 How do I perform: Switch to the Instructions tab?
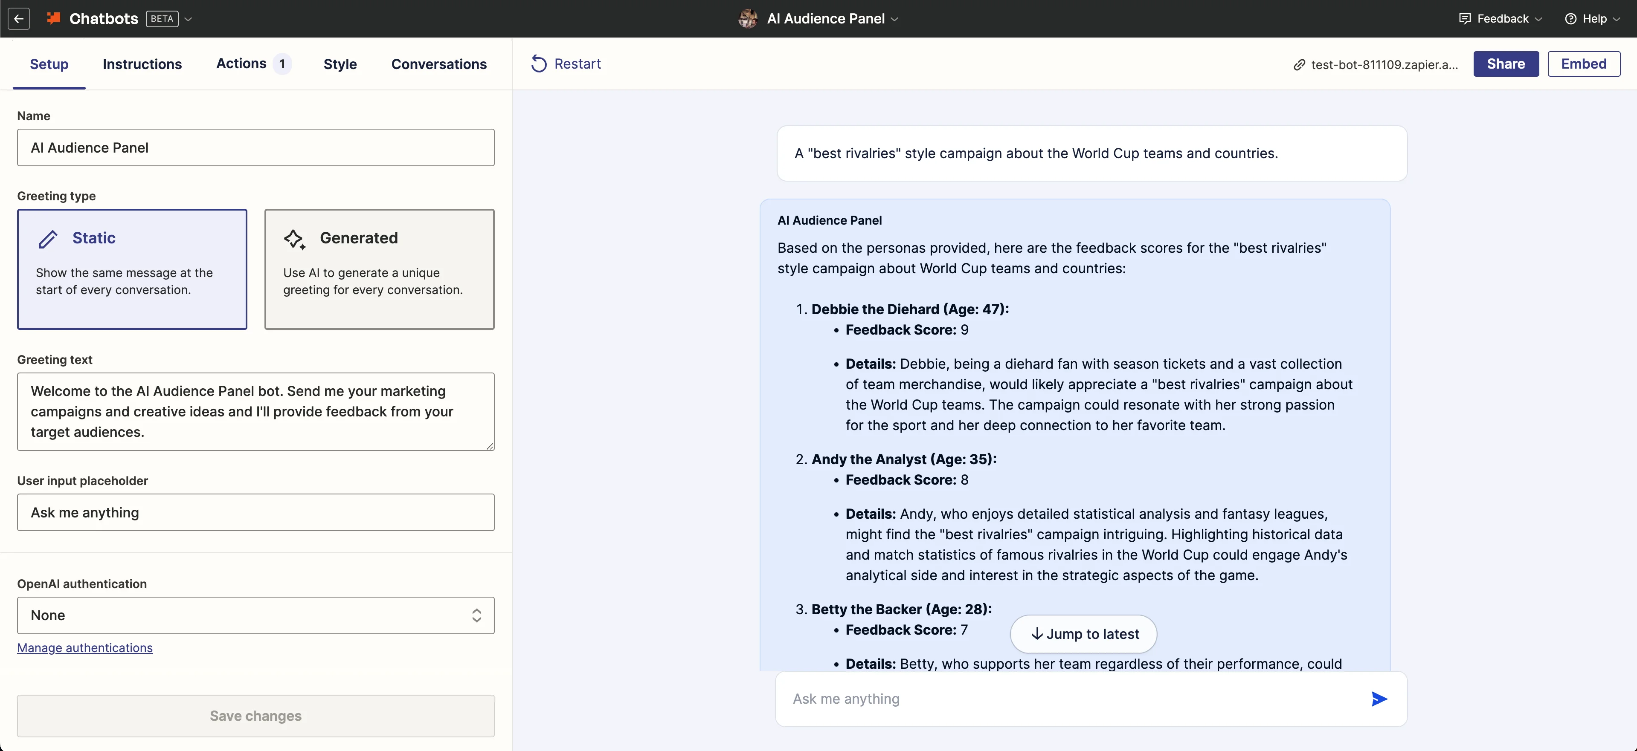tap(142, 64)
